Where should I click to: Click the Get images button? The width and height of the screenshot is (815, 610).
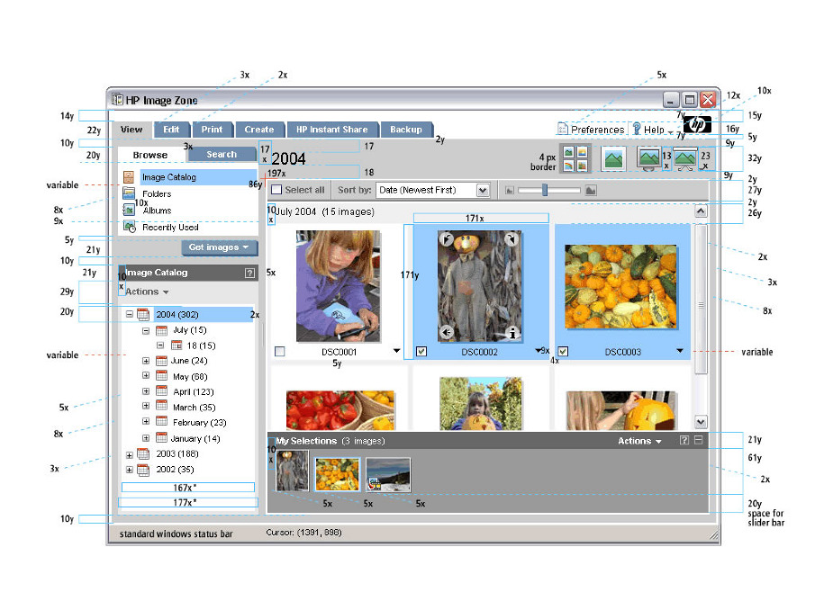tap(218, 247)
